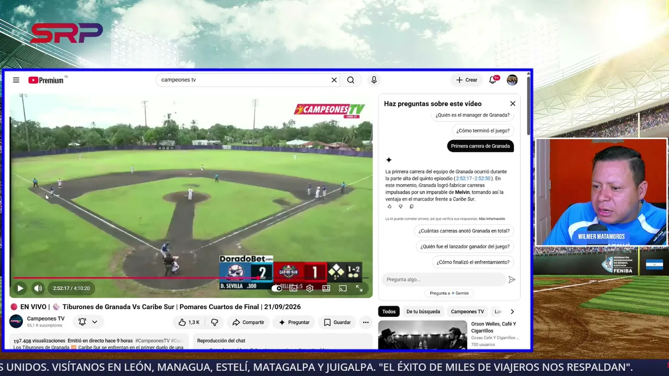Expand subscription notification options chevron

95,322
